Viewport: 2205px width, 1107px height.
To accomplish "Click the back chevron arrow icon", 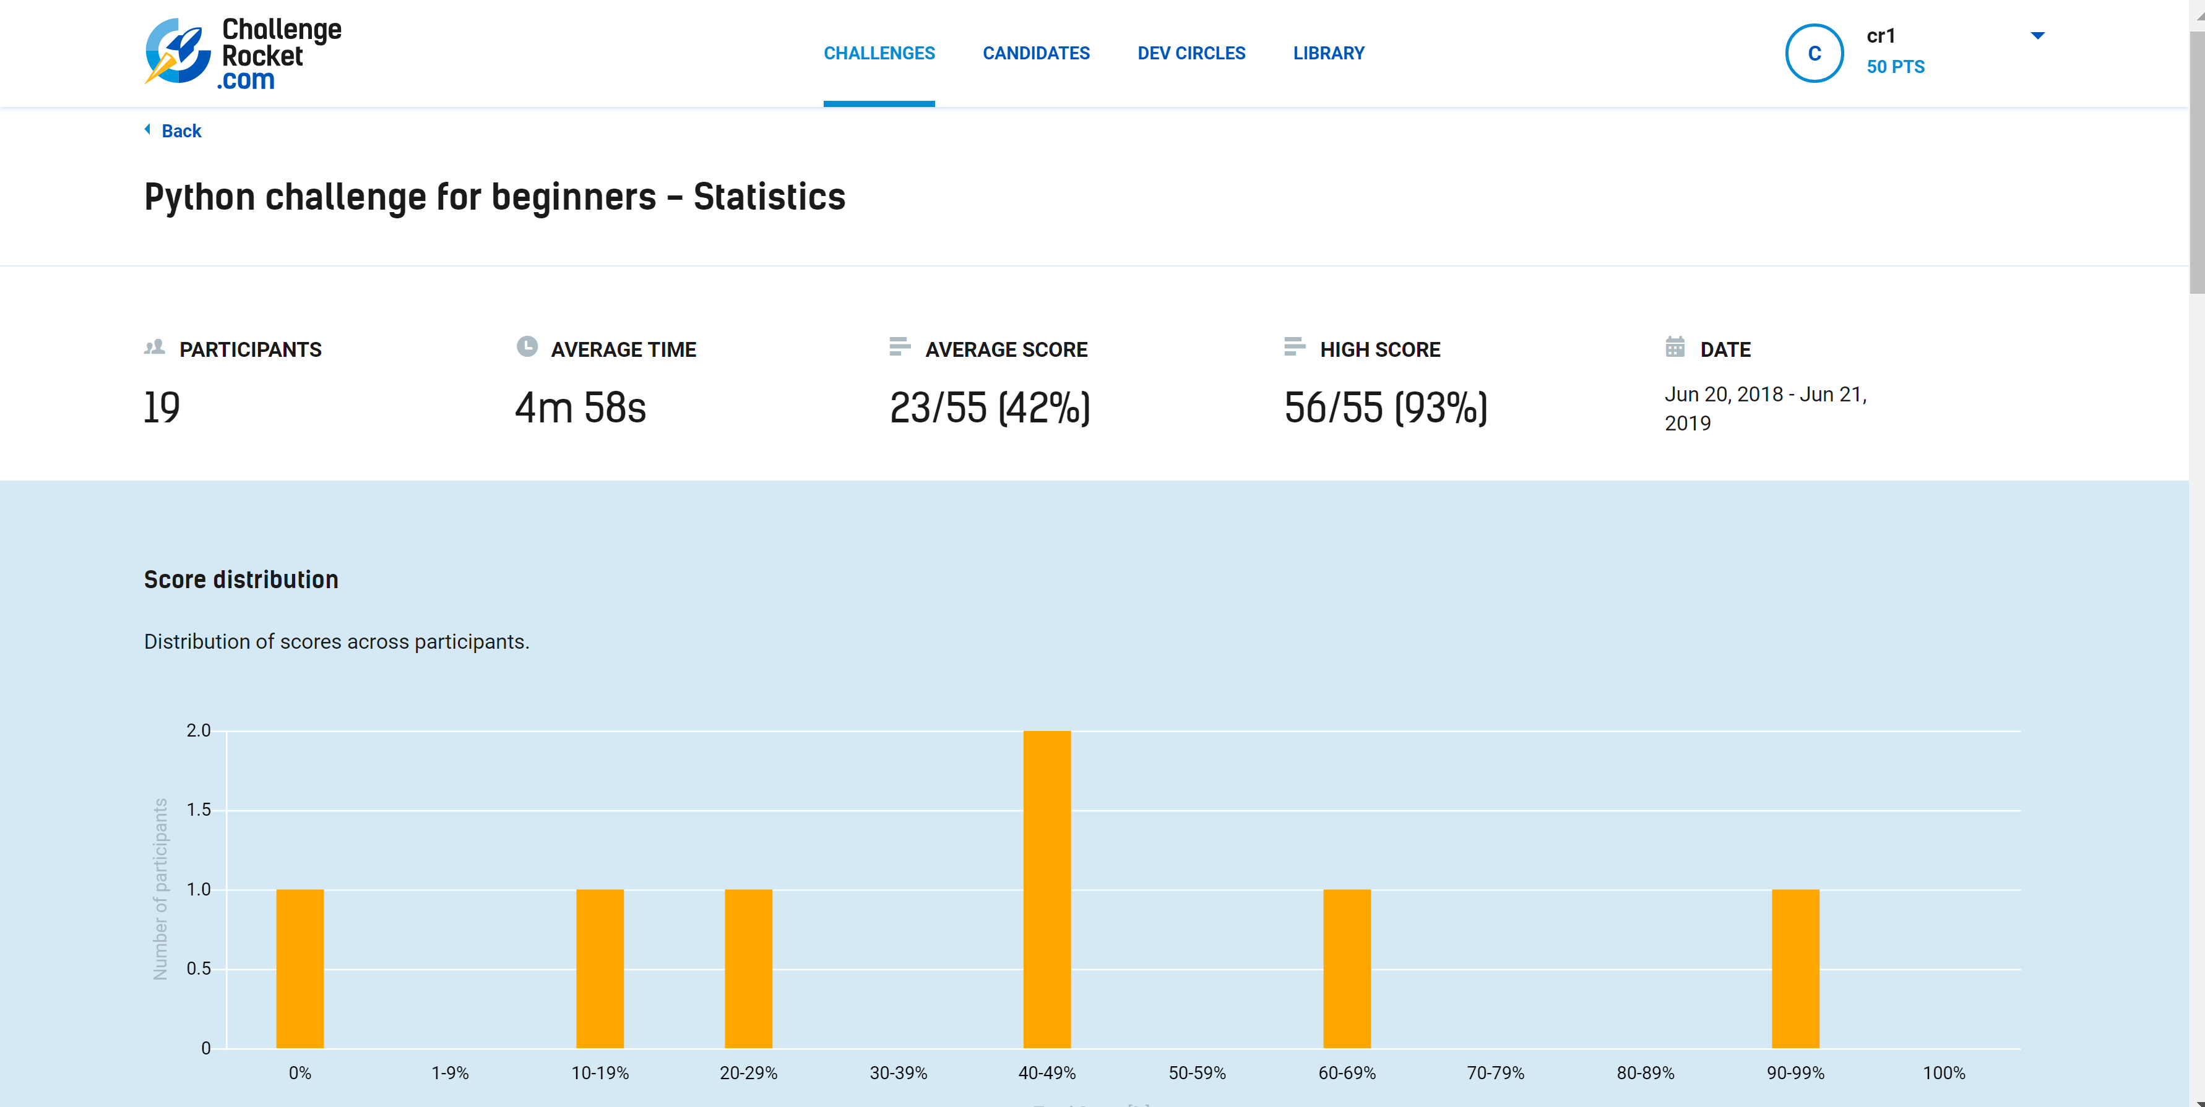I will pyautogui.click(x=148, y=130).
